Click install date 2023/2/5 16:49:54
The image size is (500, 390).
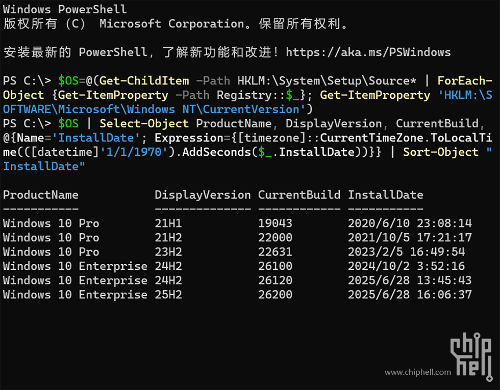tap(406, 252)
